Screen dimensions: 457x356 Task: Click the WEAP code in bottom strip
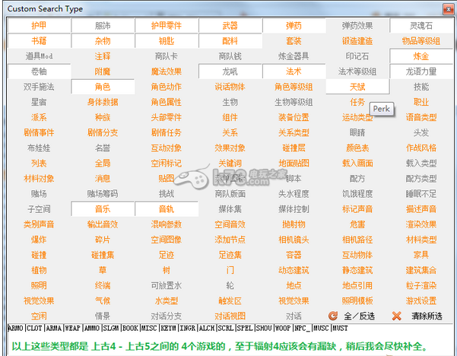point(73,329)
